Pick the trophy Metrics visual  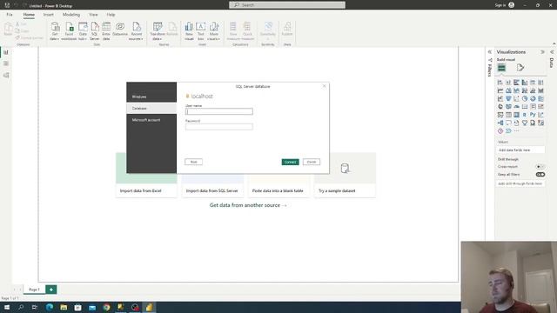pos(525,123)
